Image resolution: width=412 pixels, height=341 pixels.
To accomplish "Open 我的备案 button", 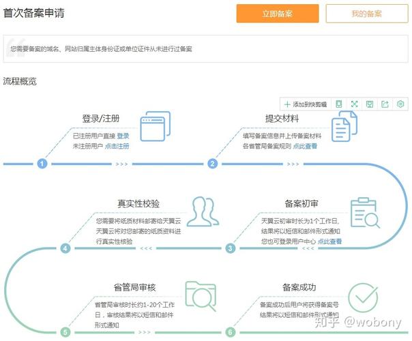I will [x=367, y=14].
